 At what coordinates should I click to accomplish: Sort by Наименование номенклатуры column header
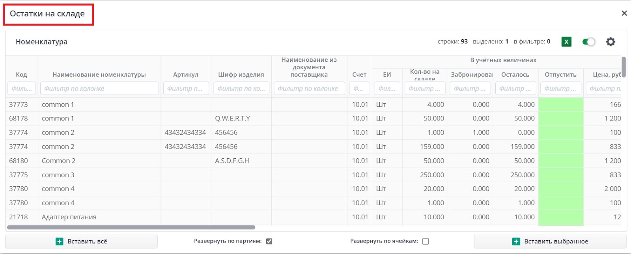(x=99, y=74)
